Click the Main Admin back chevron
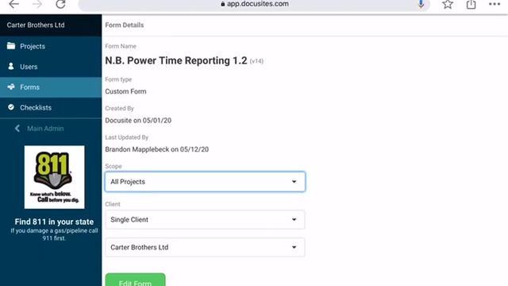 click(17, 129)
